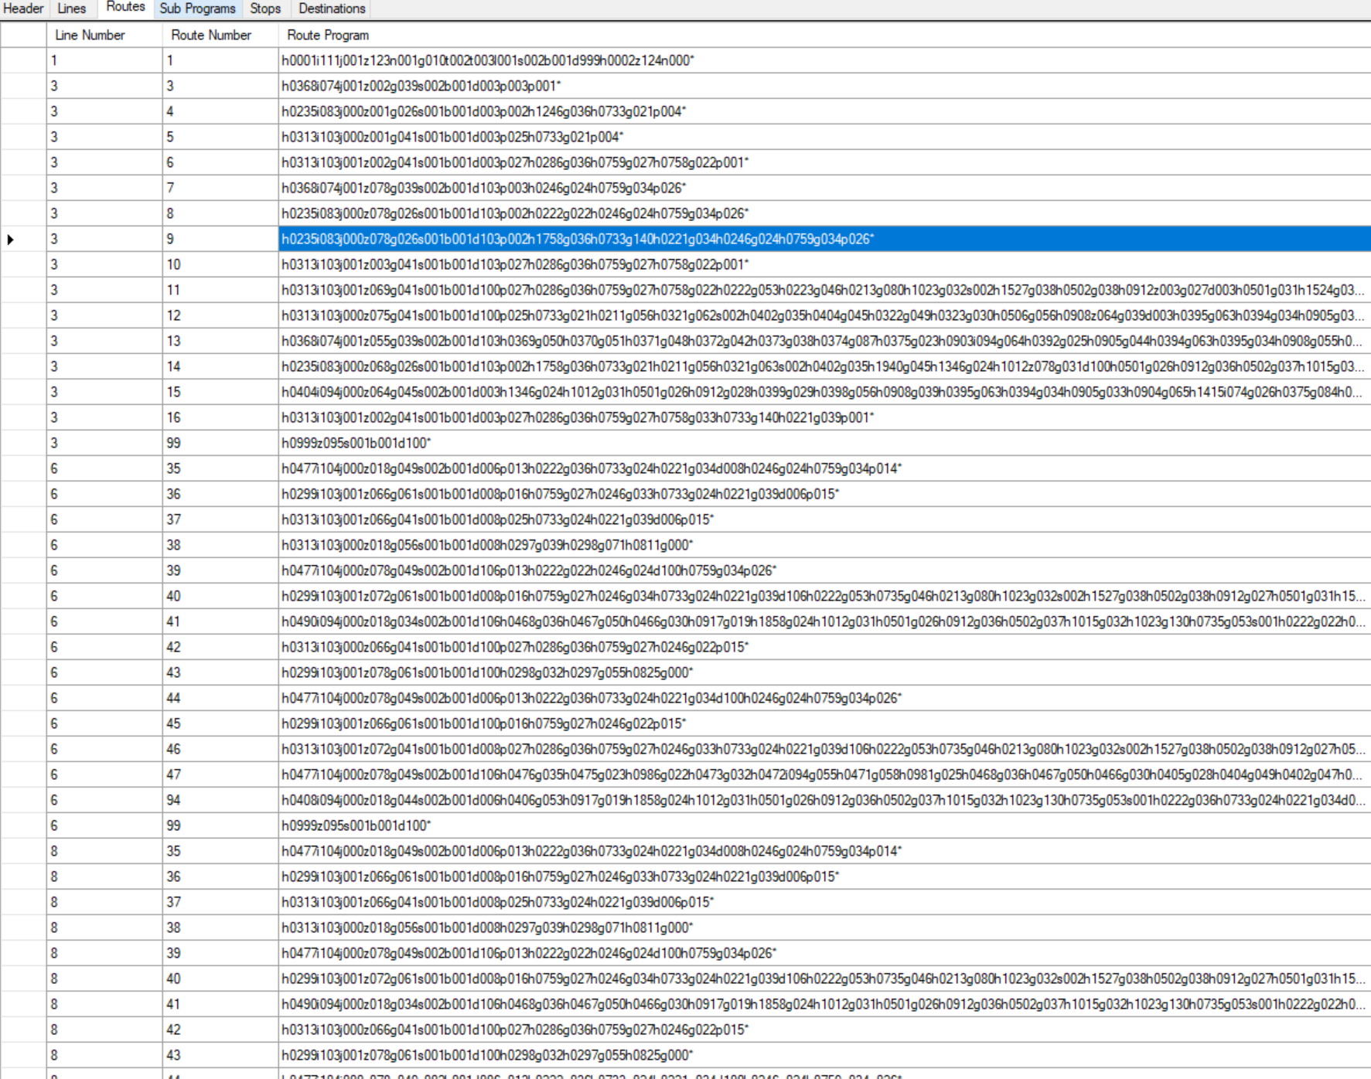The image size is (1371, 1079).
Task: Click Route Number 16 cell of line 3
Action: pos(220,417)
